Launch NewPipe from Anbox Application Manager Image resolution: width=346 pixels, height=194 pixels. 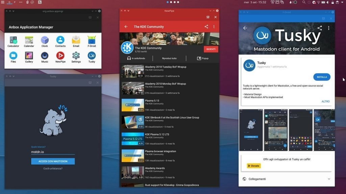(60, 57)
